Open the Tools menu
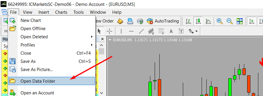The image size is (263, 96). tap(79, 12)
